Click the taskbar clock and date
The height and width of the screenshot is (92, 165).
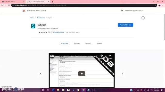pos(156,90)
